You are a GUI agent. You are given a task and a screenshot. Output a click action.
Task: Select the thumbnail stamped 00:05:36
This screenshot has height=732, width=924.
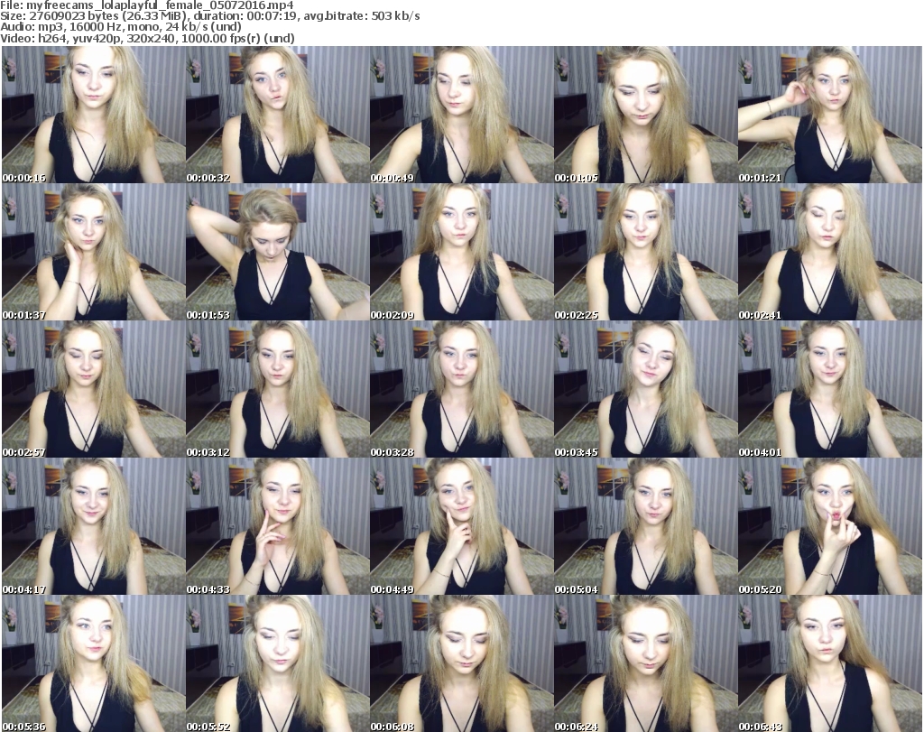pos(94,663)
